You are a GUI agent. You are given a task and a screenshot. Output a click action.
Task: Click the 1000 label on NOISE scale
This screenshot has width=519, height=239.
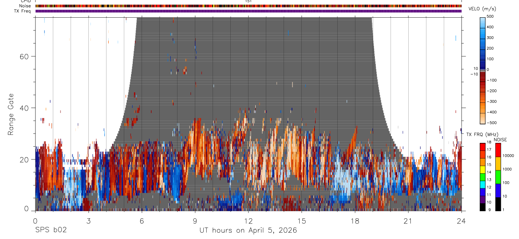(508, 169)
